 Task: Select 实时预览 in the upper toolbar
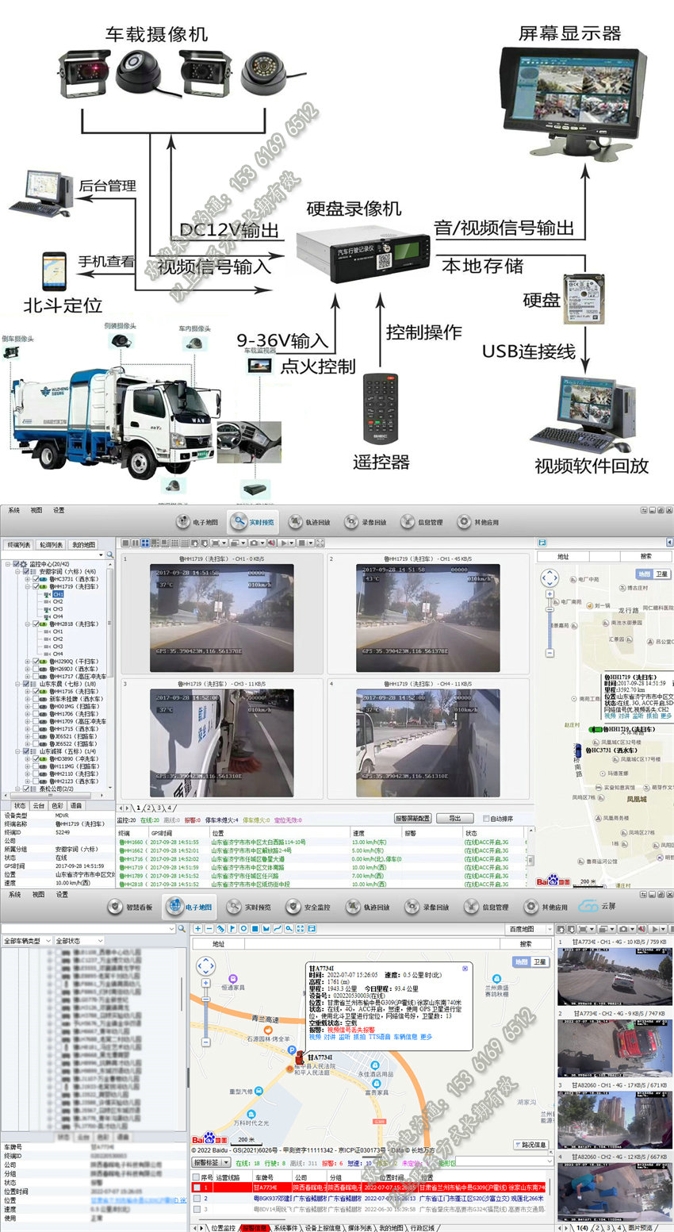pyautogui.click(x=252, y=522)
